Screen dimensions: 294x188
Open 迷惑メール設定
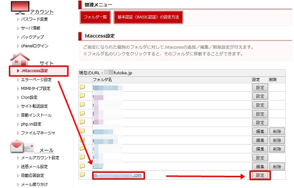click(34, 167)
